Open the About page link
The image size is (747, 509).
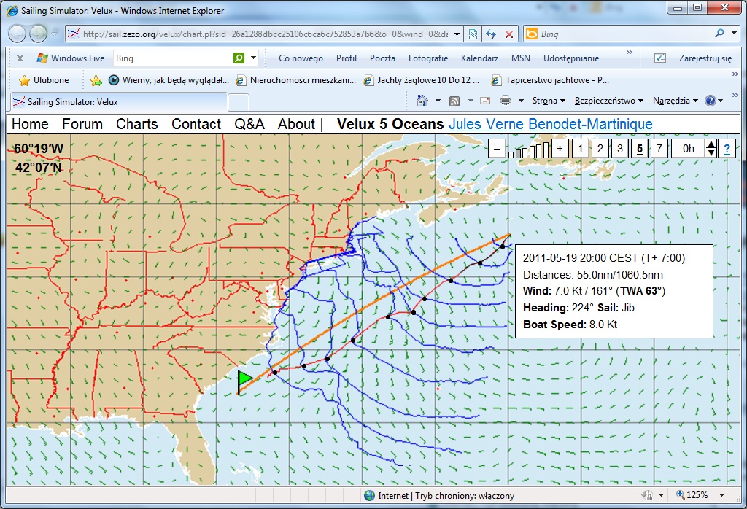(296, 124)
